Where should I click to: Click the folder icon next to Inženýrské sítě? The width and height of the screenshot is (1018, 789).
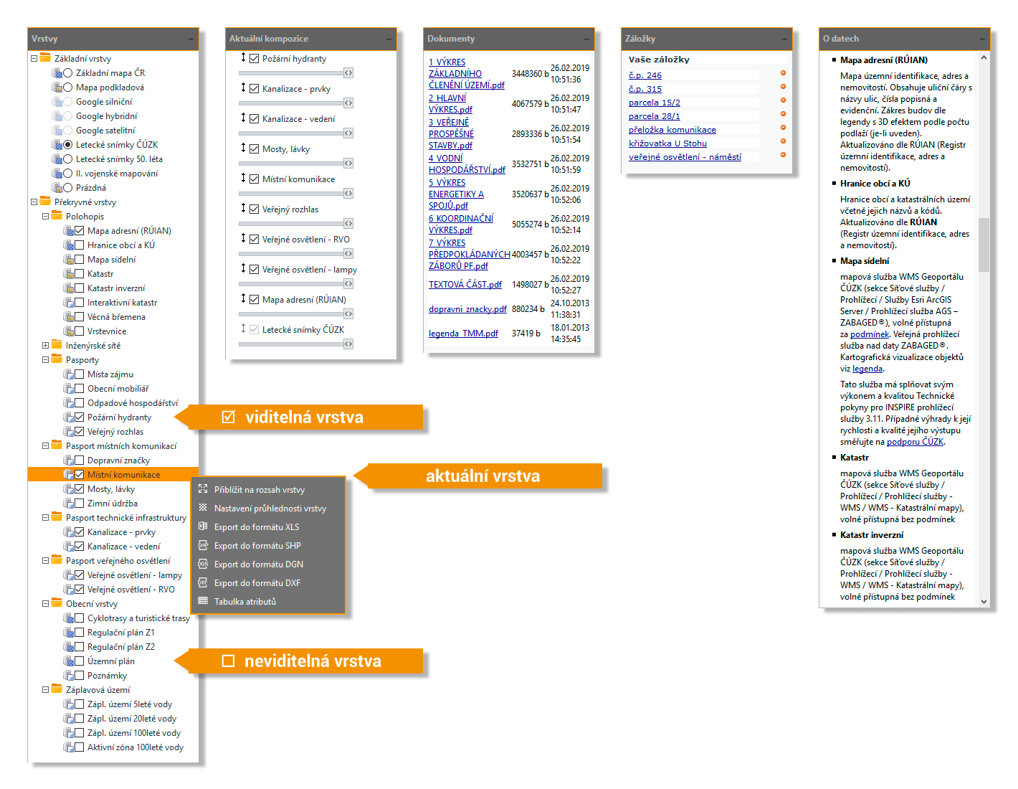pyautogui.click(x=57, y=345)
